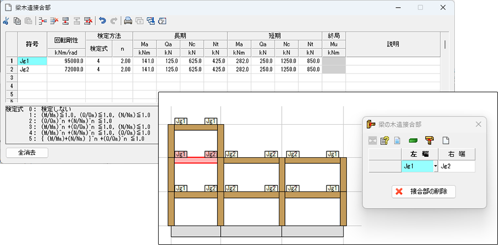Select row 2 header in the table
498x245 pixels.
pyautogui.click(x=11, y=70)
